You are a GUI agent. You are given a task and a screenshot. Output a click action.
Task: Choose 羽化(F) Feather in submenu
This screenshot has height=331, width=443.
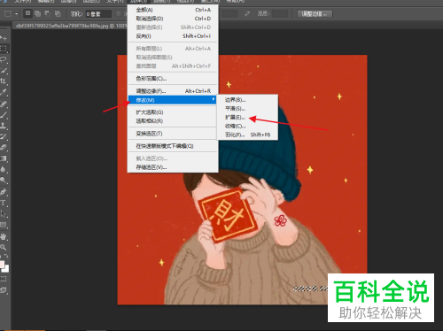pos(247,135)
